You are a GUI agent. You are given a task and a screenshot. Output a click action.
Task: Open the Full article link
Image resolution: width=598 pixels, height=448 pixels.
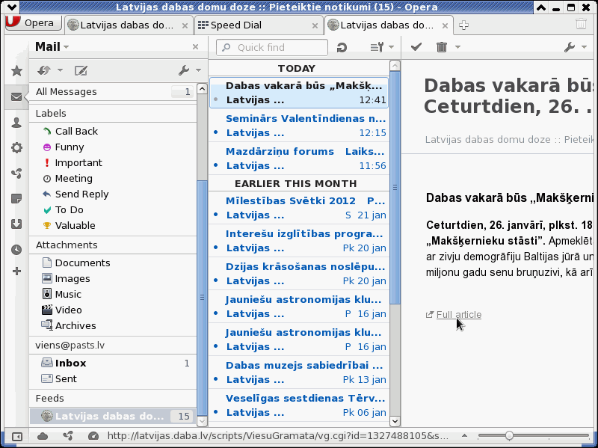(458, 315)
